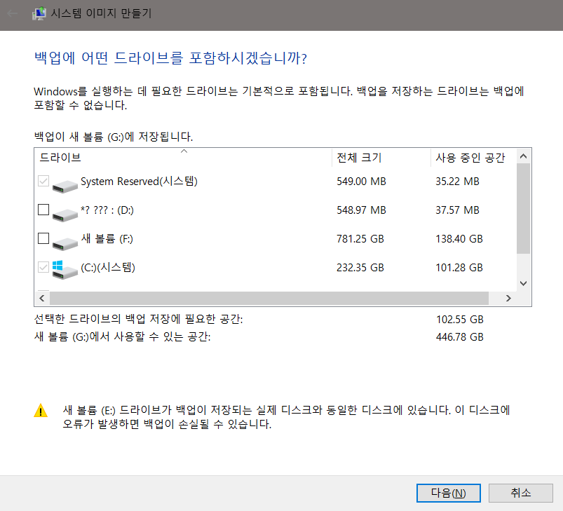Click the back arrow in the title bar

[12, 13]
